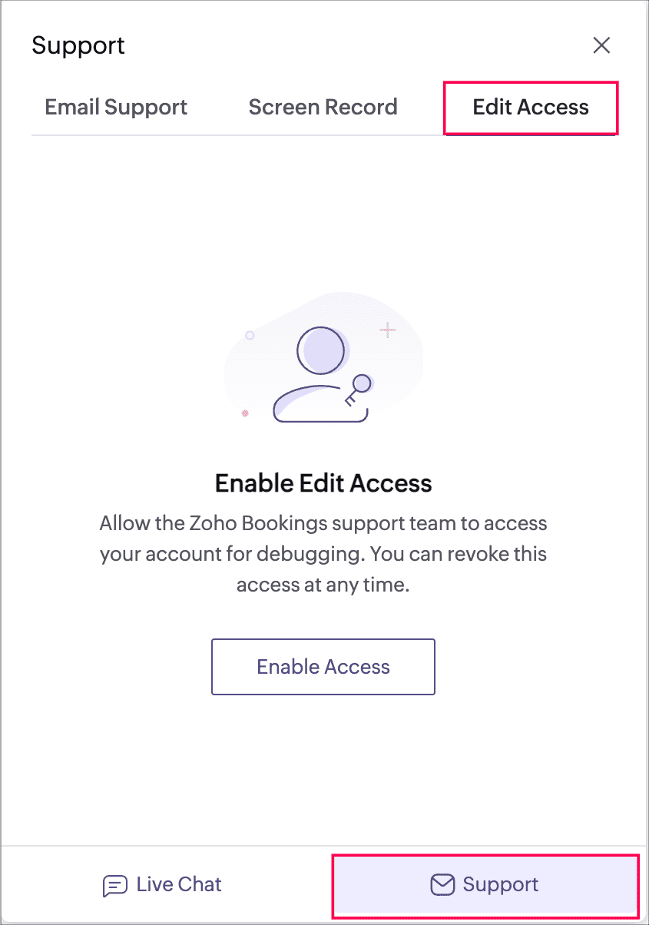Open Live Chat from the bottom bar
This screenshot has width=649, height=925.
click(x=162, y=885)
